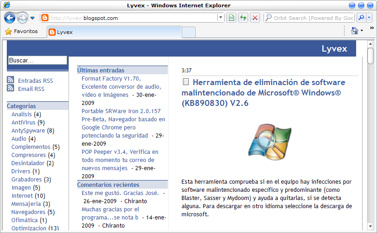Expand the address bar URL dropdown

coord(221,18)
